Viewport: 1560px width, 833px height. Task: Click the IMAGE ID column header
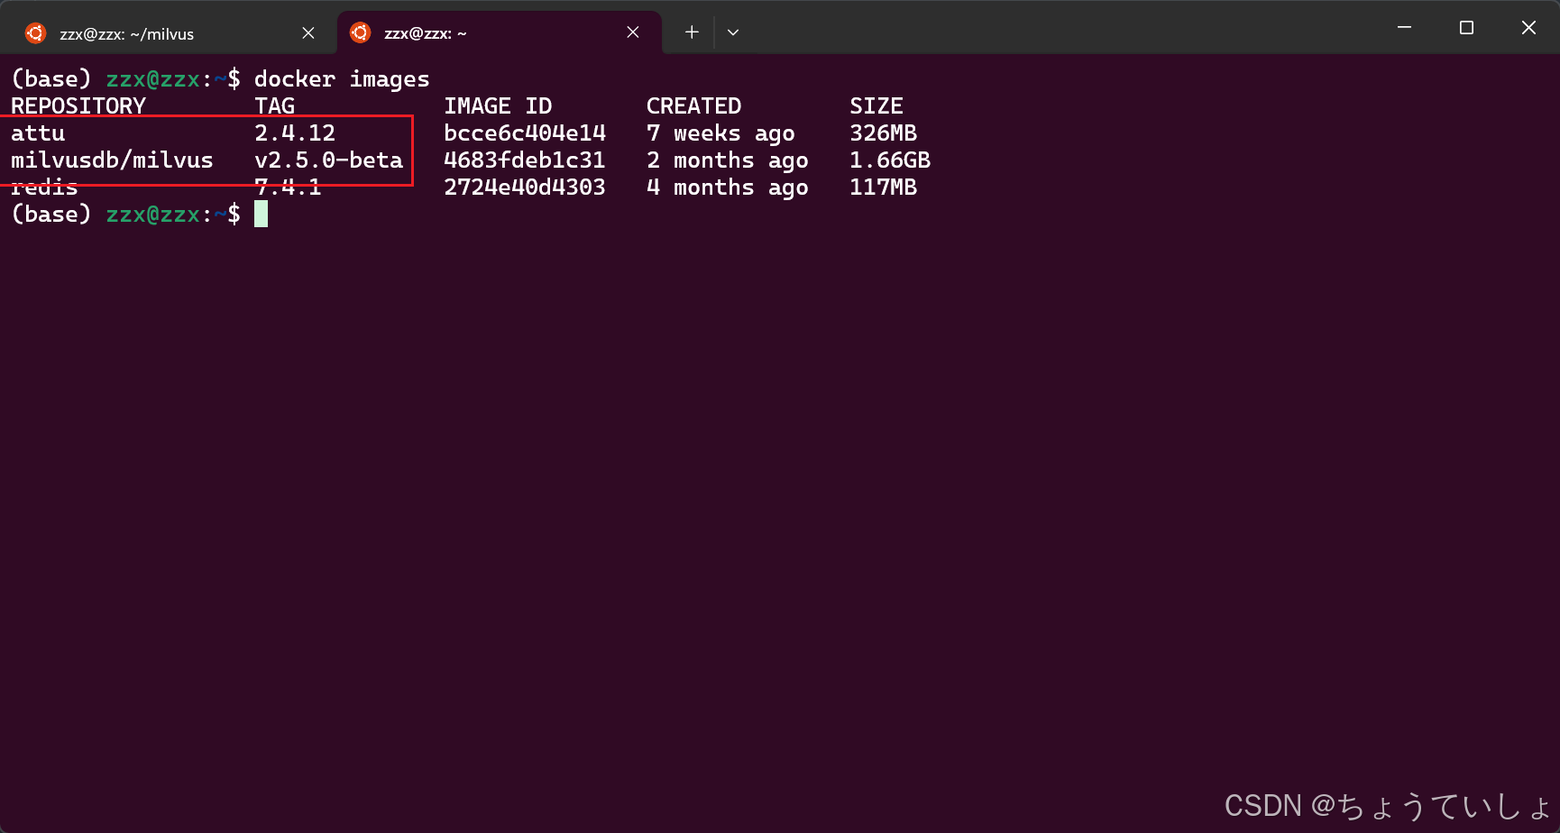(498, 106)
